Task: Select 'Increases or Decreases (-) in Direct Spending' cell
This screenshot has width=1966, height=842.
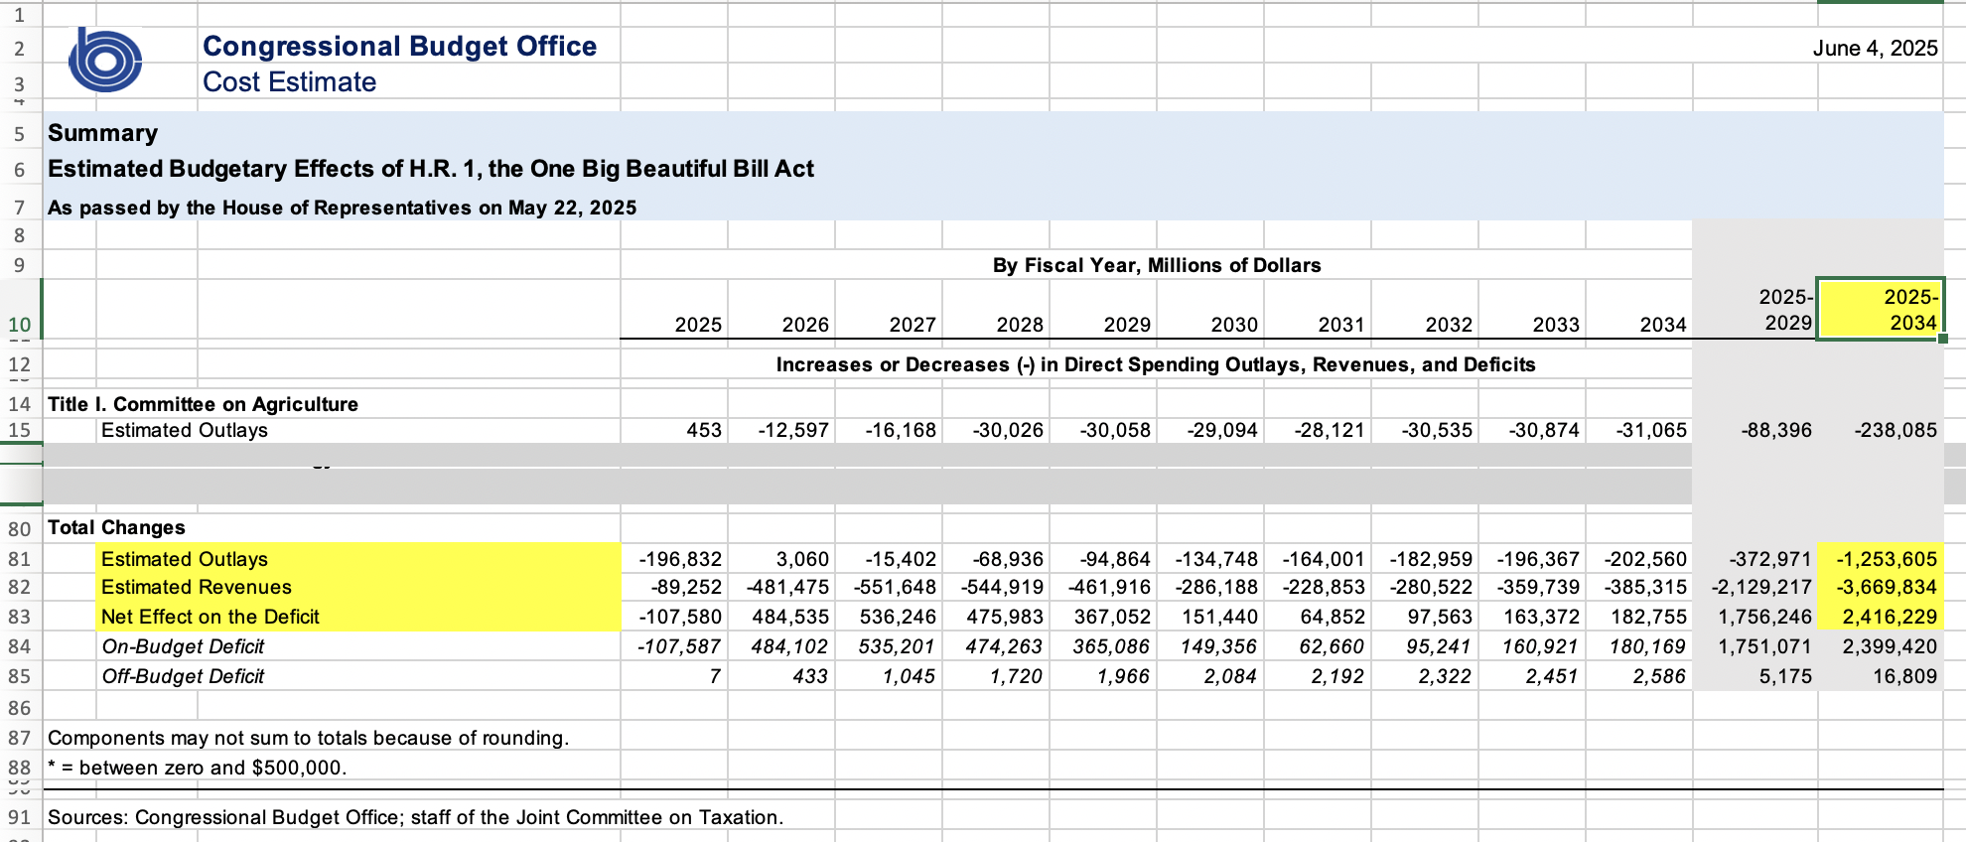Action: tap(1156, 364)
